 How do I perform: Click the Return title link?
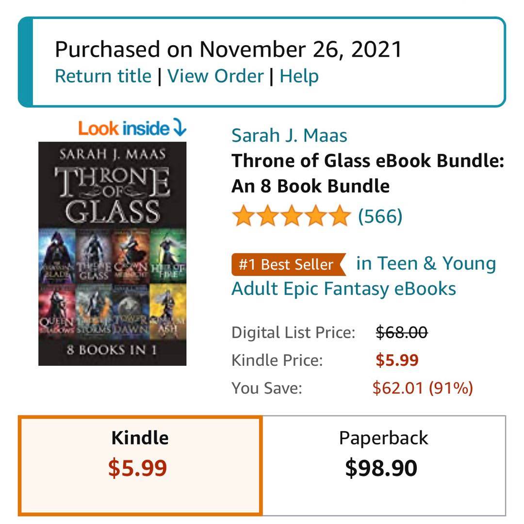(x=103, y=76)
